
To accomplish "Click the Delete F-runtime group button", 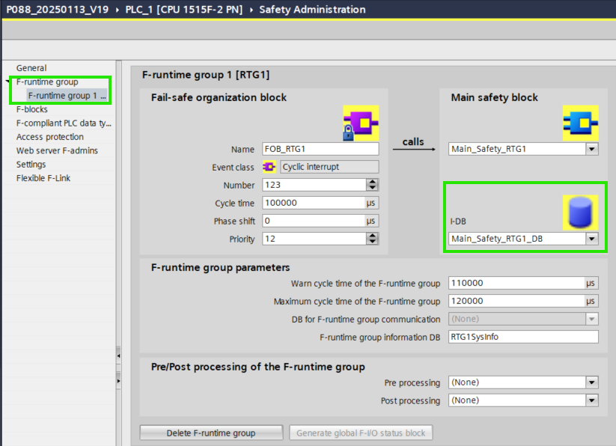I will click(211, 433).
